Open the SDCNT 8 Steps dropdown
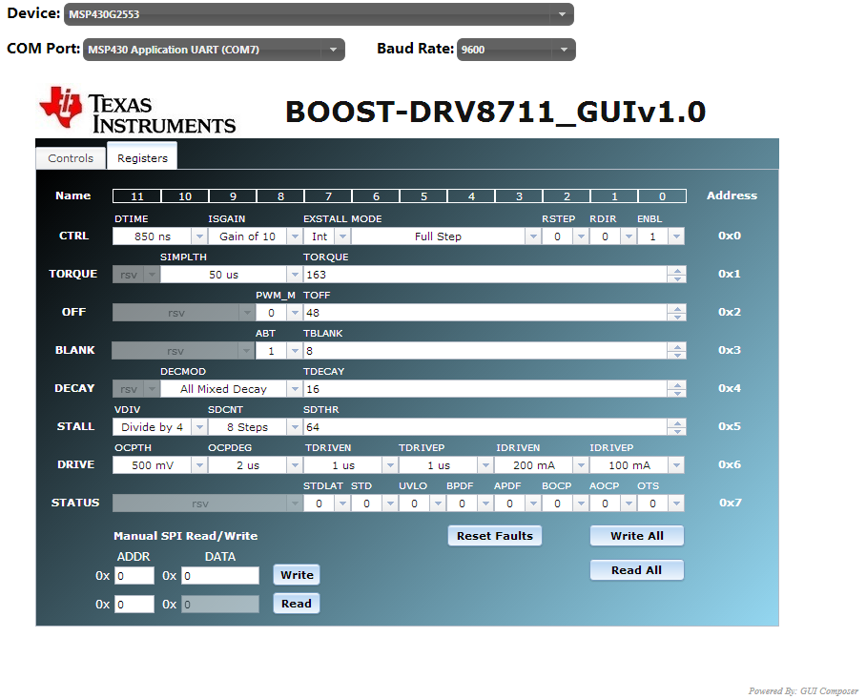Screen dimensions: 866x699 (x=255, y=427)
